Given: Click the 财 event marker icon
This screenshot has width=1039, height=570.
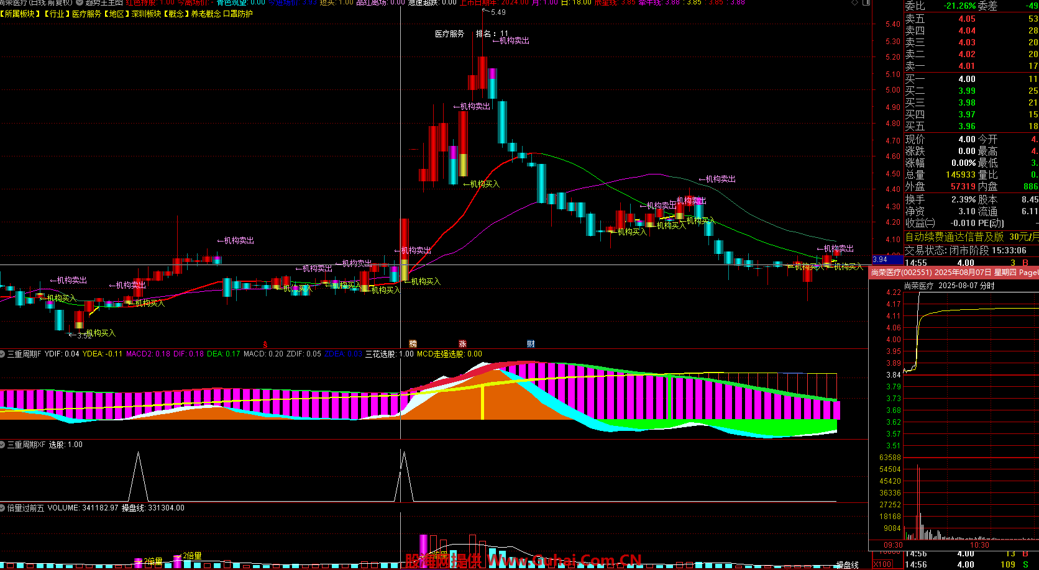Looking at the screenshot, I should (531, 344).
